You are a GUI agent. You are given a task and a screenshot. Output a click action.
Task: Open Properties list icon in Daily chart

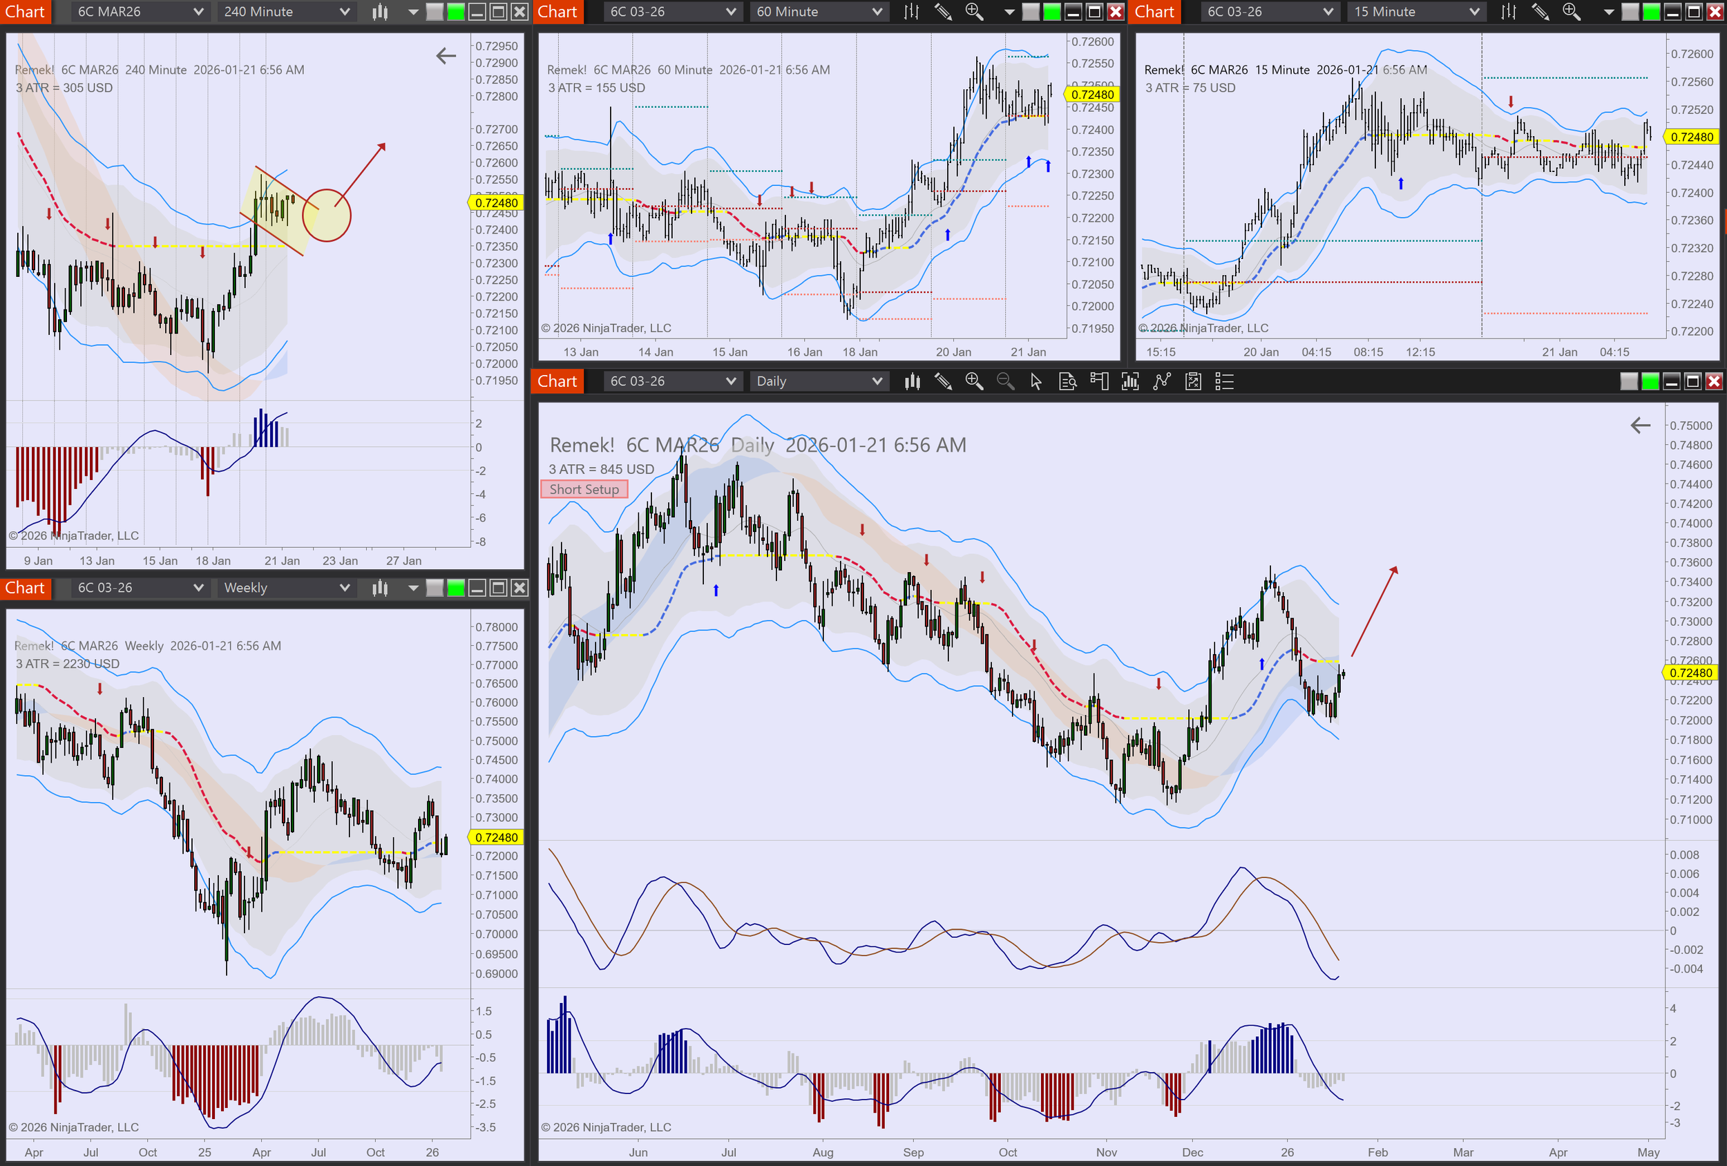coord(1224,382)
